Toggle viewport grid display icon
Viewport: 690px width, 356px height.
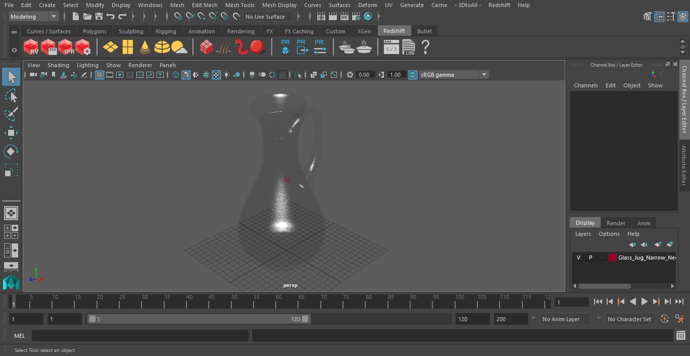pos(100,75)
